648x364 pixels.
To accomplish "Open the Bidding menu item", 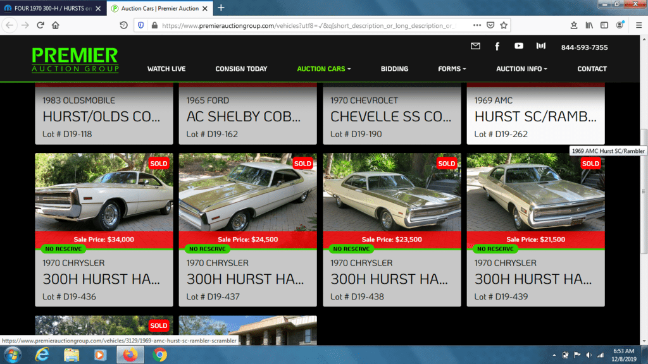I will [394, 69].
